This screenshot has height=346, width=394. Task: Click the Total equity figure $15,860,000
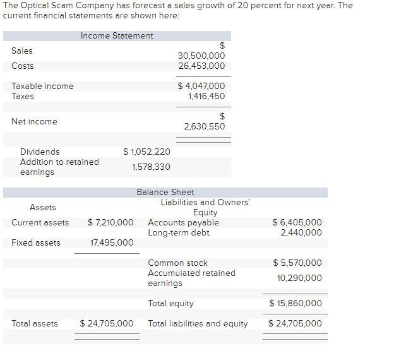(295, 303)
